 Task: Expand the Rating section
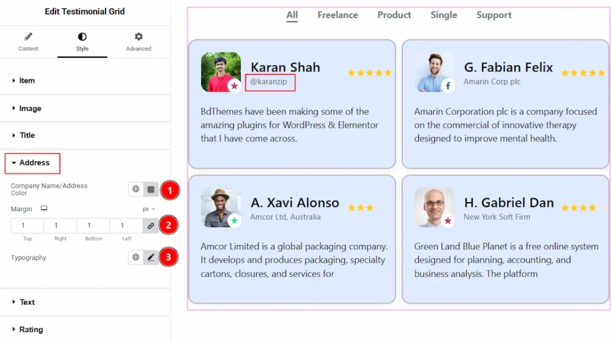coord(85,329)
